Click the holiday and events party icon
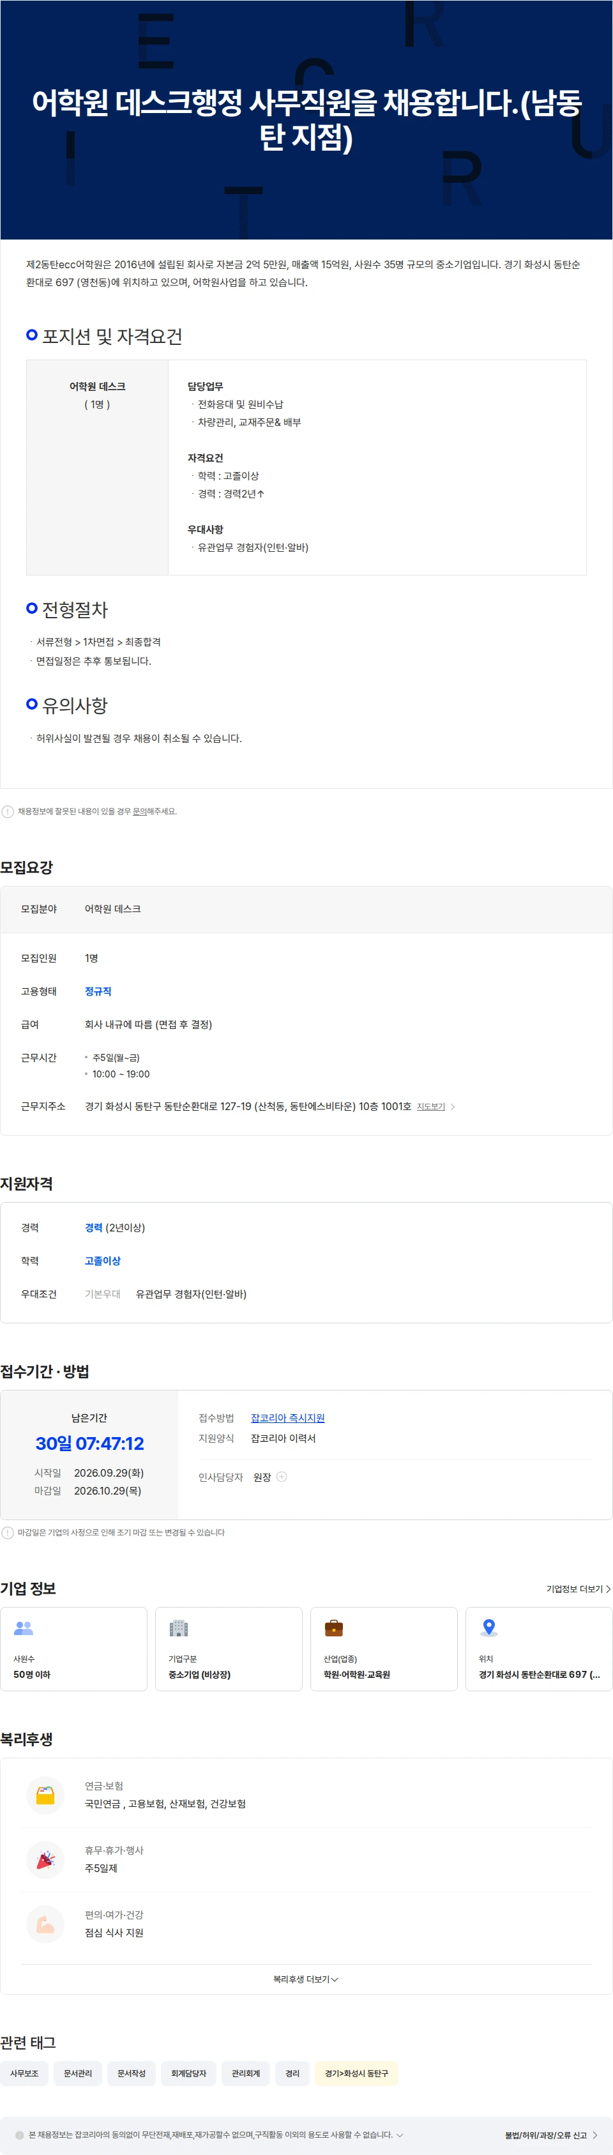The height and width of the screenshot is (2155, 613). coord(45,1860)
